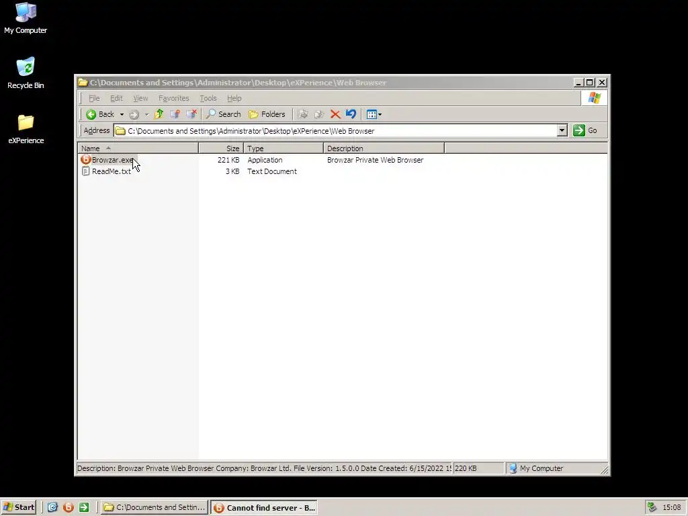
Task: Open the View menu
Action: click(140, 98)
